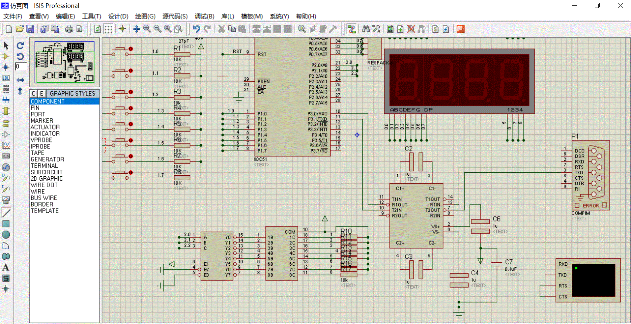Activate Device pins mode
The width and height of the screenshot is (631, 324).
click(6, 134)
